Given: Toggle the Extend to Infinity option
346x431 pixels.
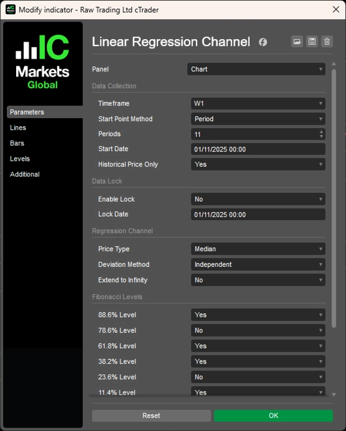Looking at the screenshot, I should (x=258, y=281).
